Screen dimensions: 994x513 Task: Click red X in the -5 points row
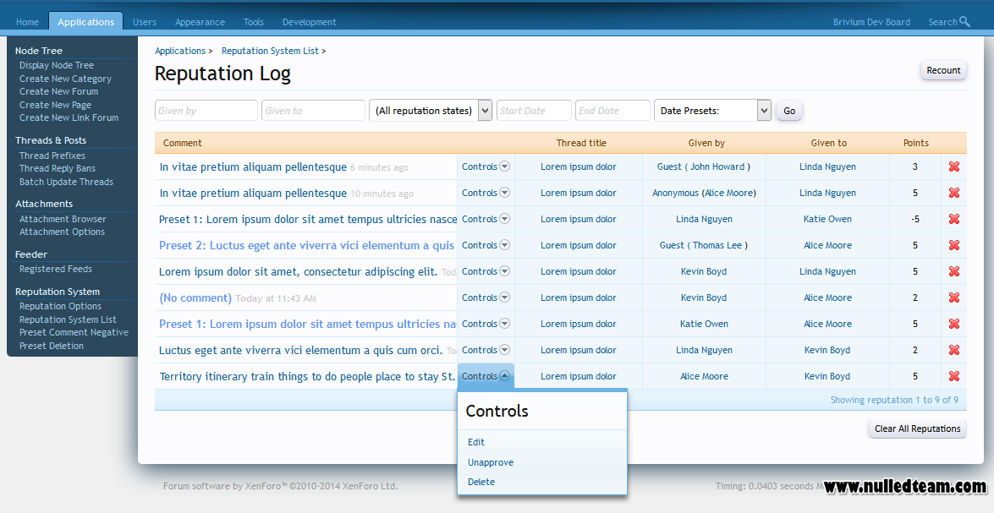coord(953,219)
